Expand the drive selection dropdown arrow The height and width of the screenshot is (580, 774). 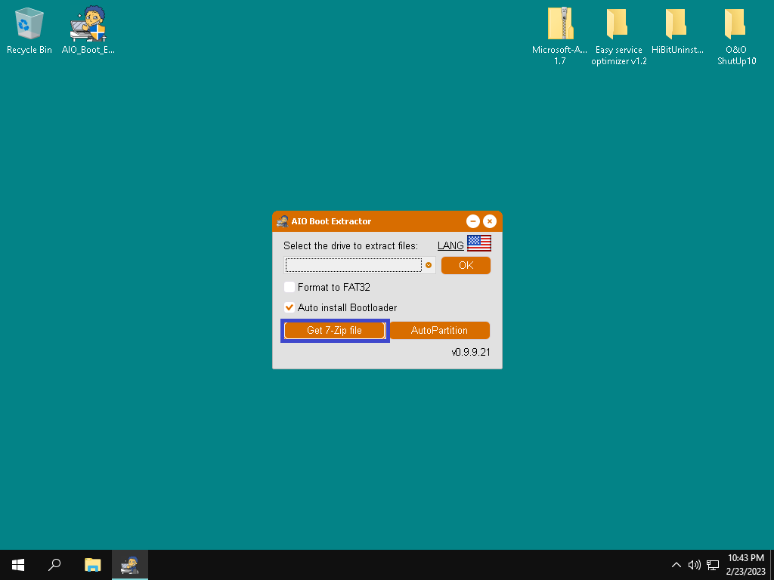tap(429, 265)
